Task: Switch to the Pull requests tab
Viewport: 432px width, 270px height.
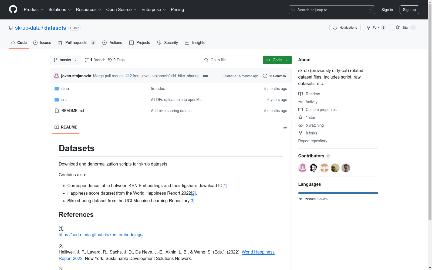Action: click(x=77, y=43)
